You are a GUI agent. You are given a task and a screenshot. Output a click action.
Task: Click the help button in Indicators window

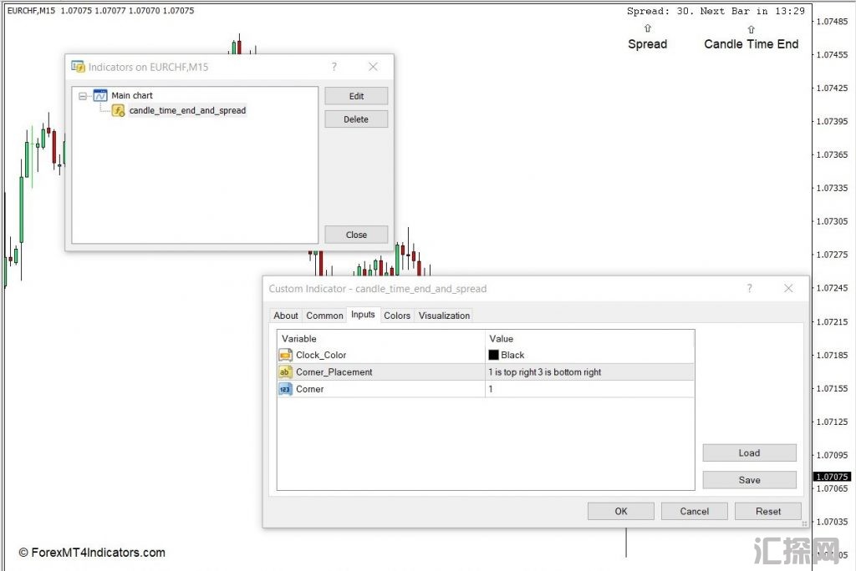[x=334, y=67]
